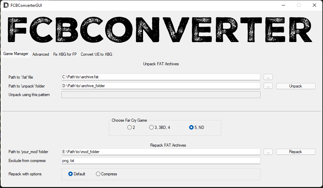Click the Exclude from compress field
The image size is (323, 188).
coord(161,161)
